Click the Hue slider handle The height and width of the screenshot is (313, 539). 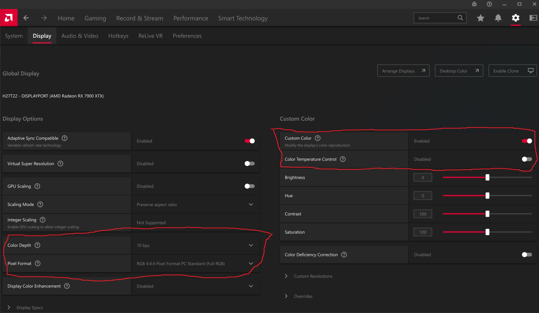pos(487,195)
